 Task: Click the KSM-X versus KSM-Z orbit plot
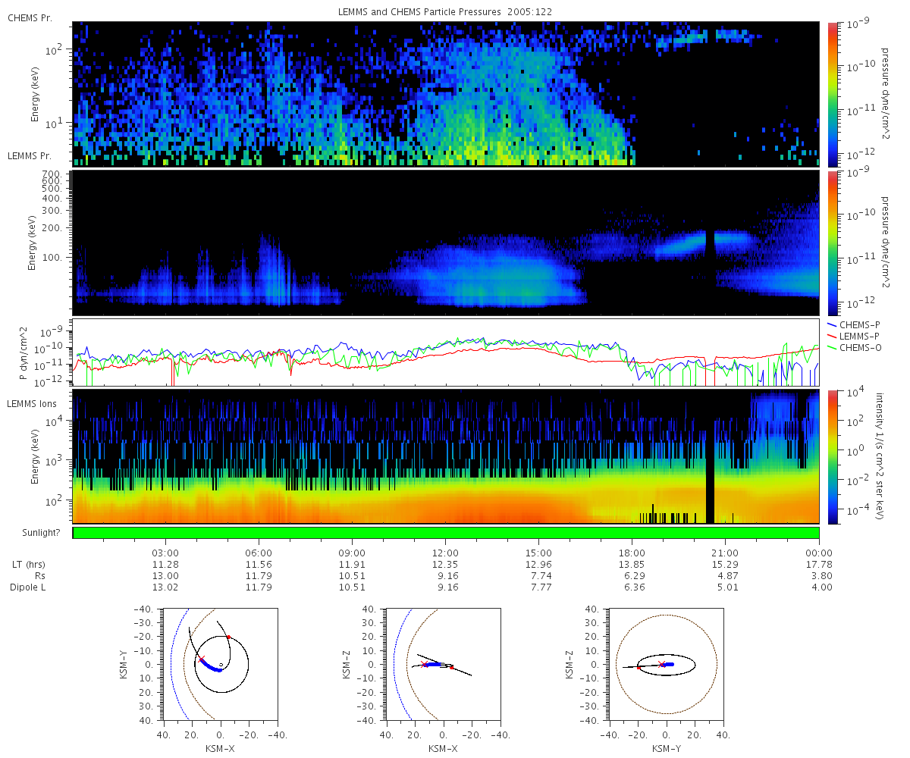[442, 663]
